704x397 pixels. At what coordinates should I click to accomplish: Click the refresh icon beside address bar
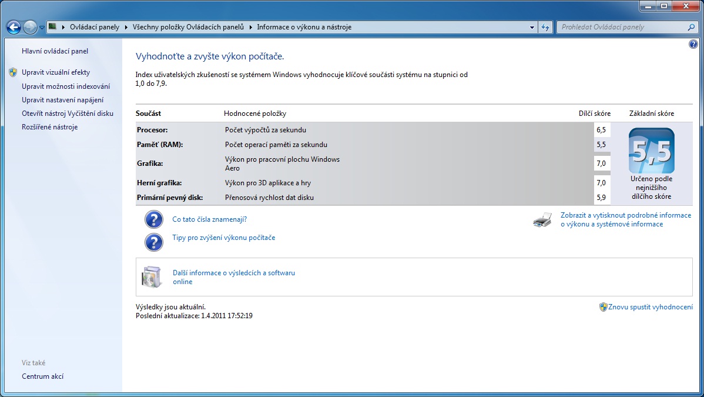[545, 27]
